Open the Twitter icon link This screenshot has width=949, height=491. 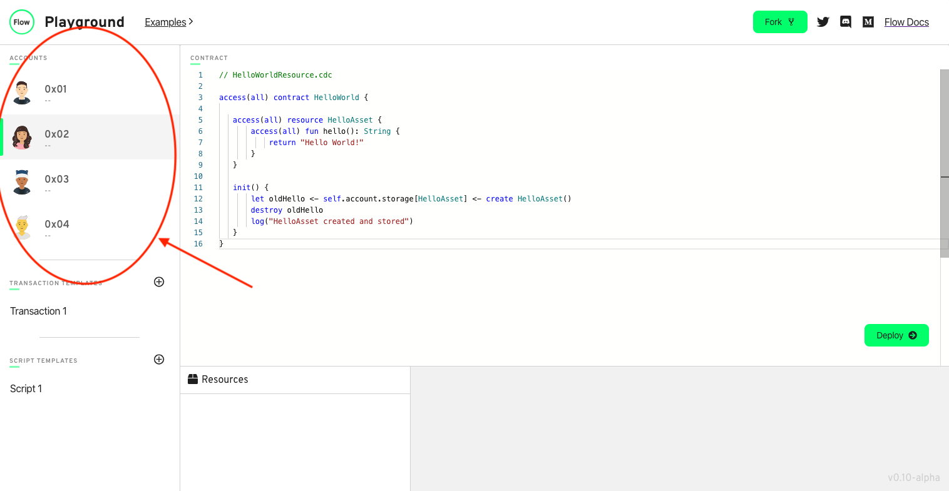pos(823,22)
